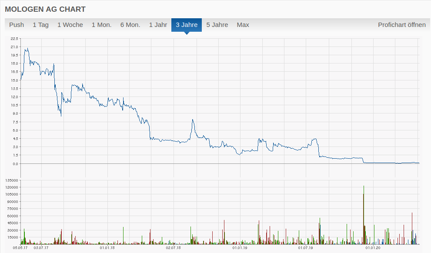The image size is (431, 253).
Task: Show the 1 Woche chart range
Action: pyautogui.click(x=70, y=25)
